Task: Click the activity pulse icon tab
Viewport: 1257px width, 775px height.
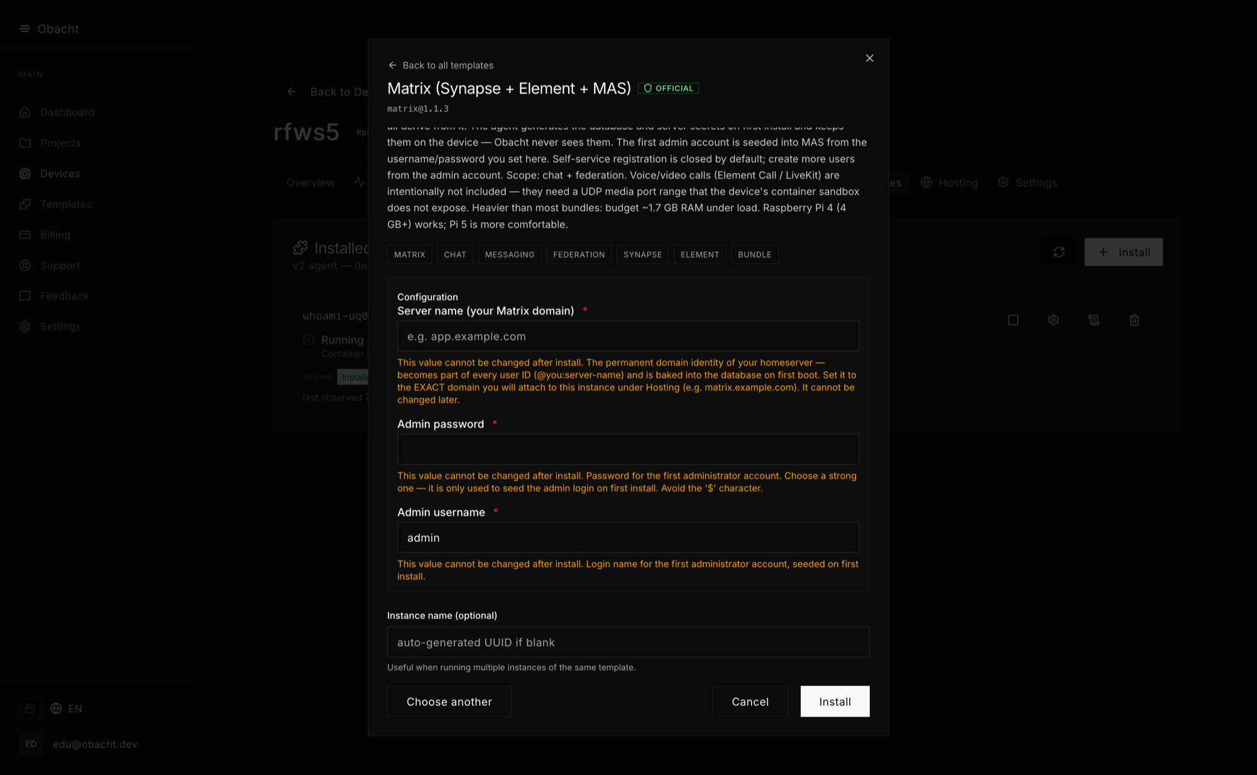Action: (x=360, y=183)
